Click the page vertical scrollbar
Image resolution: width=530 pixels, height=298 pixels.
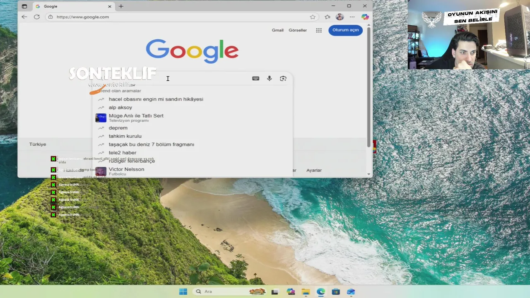[x=369, y=87]
